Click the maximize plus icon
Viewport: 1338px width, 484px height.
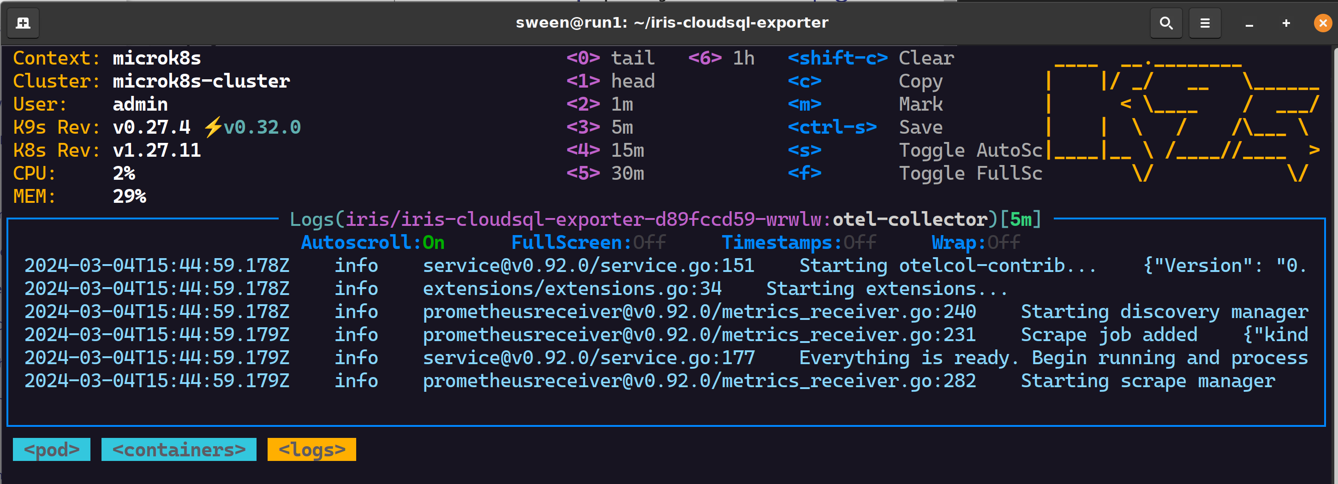(1286, 24)
